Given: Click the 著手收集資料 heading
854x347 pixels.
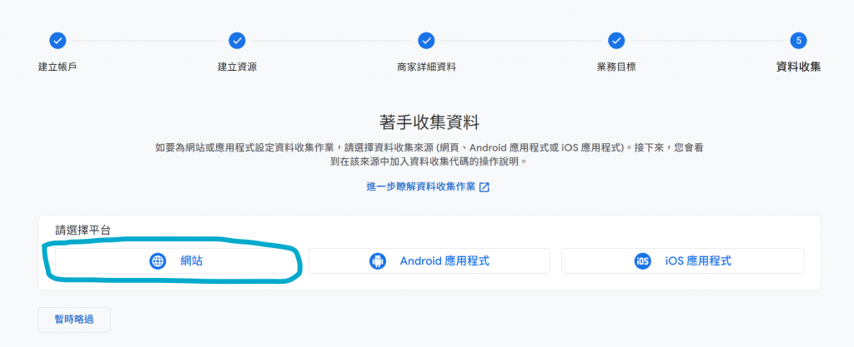Looking at the screenshot, I should (430, 122).
